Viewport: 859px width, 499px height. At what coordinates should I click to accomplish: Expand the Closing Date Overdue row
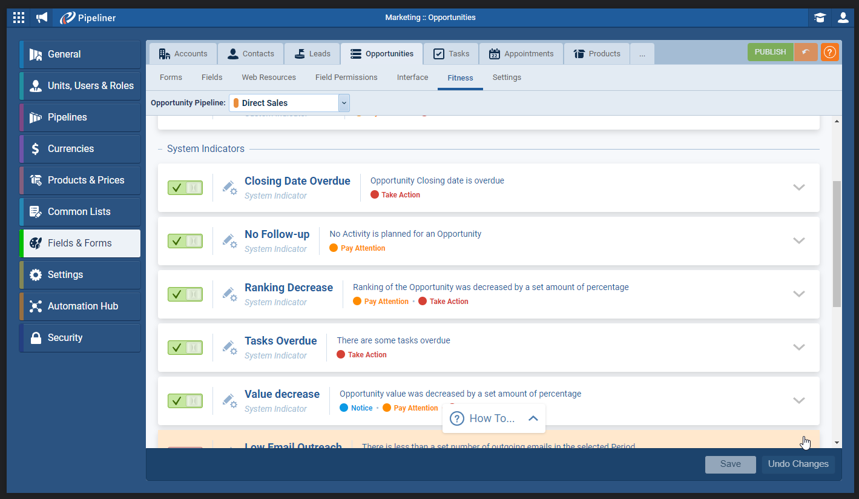click(799, 187)
